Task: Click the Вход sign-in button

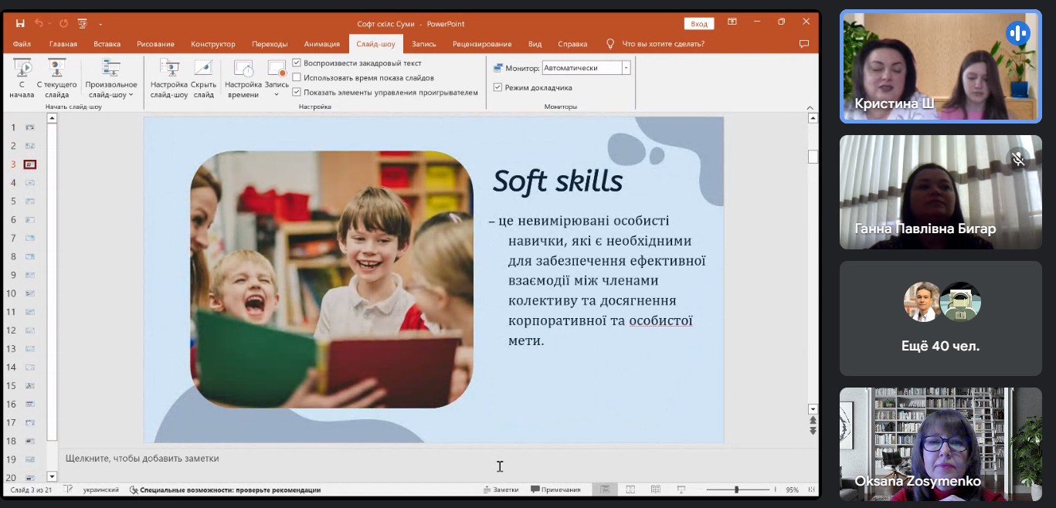Action: (699, 24)
